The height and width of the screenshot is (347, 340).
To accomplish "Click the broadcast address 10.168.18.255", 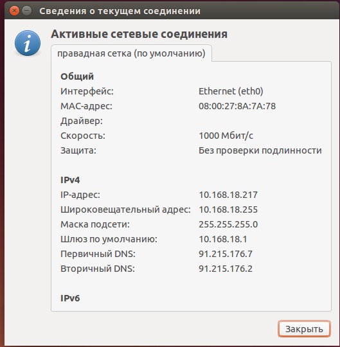I will pos(228,209).
